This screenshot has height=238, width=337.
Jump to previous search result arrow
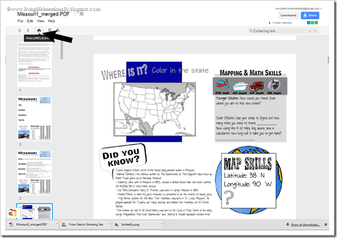[310, 31]
